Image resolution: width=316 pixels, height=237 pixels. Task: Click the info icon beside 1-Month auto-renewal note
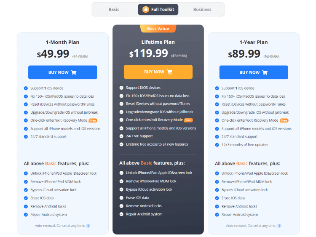(x=88, y=226)
